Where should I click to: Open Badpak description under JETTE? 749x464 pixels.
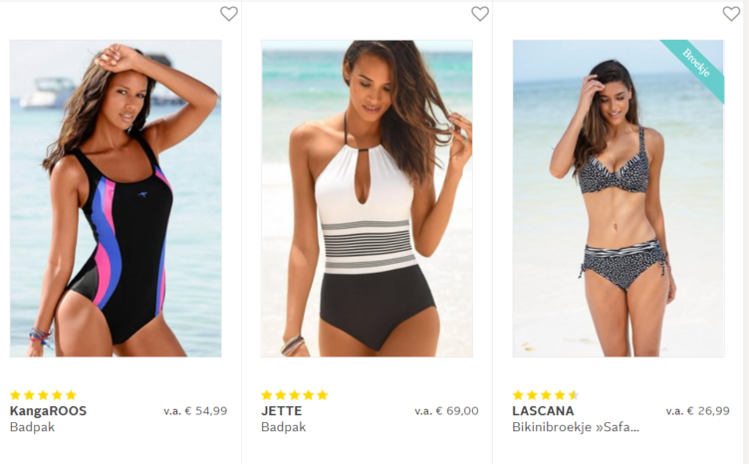pyautogui.click(x=283, y=427)
